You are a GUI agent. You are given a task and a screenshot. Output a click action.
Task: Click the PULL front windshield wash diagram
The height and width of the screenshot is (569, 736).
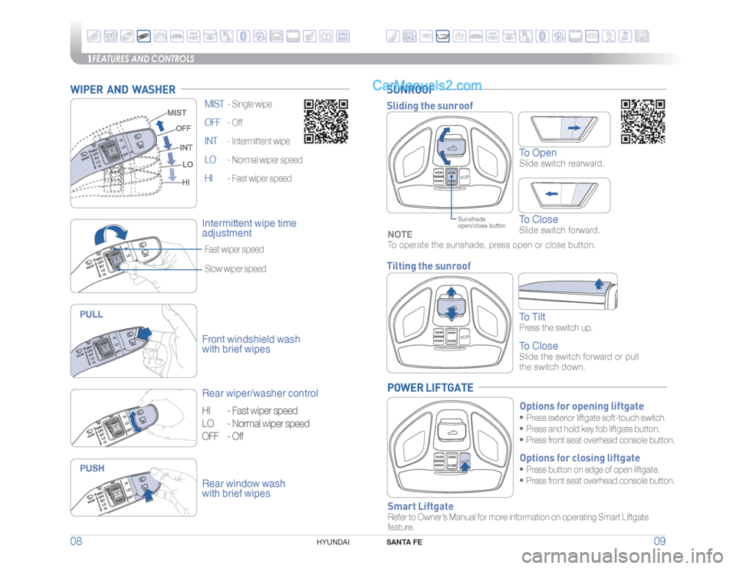[x=133, y=338]
